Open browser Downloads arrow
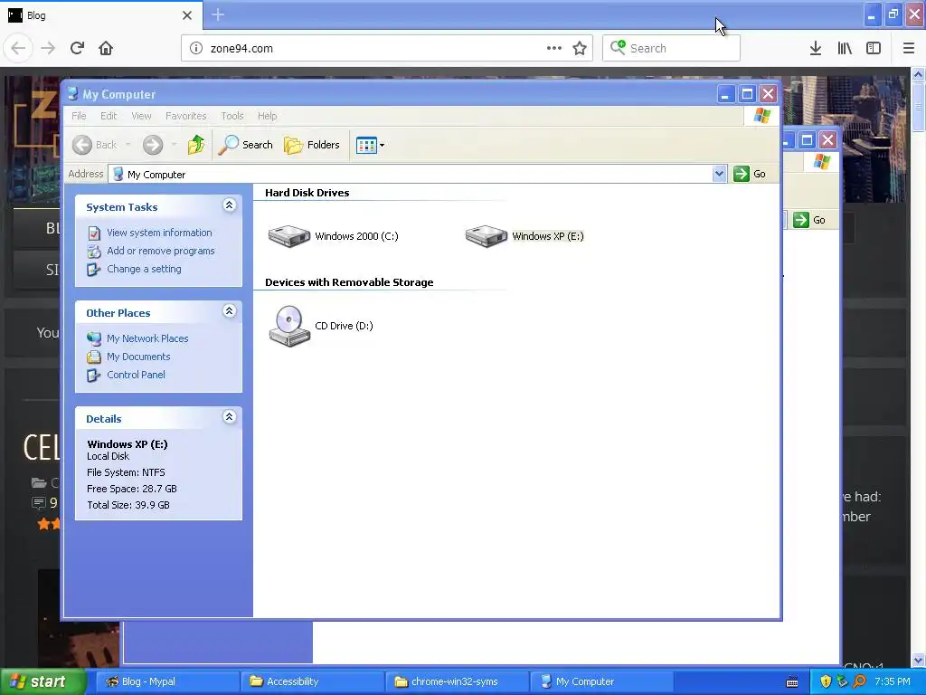This screenshot has height=695, width=926. point(815,48)
